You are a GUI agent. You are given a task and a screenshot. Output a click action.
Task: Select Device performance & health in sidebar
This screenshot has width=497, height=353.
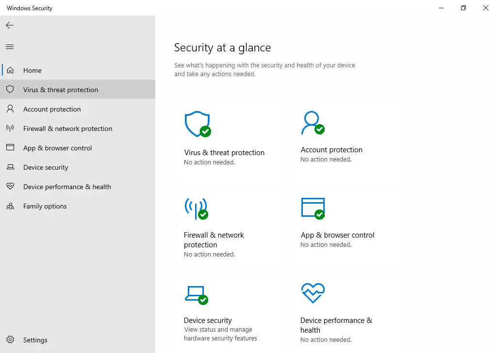click(66, 187)
